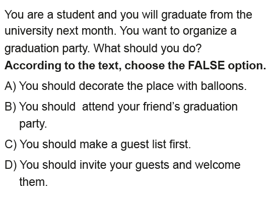
Task: Click the letter C) option marker
Action: click(x=11, y=145)
